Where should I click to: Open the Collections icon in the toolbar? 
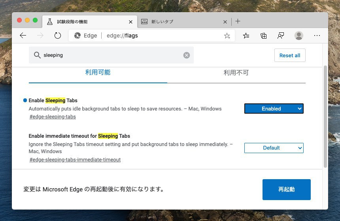[264, 36]
